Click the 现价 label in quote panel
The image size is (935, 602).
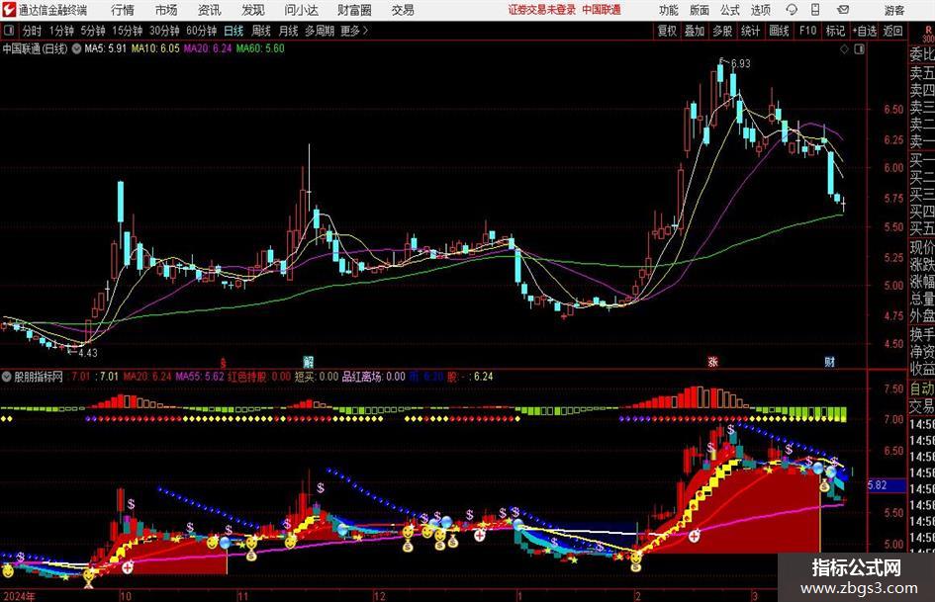(x=921, y=247)
